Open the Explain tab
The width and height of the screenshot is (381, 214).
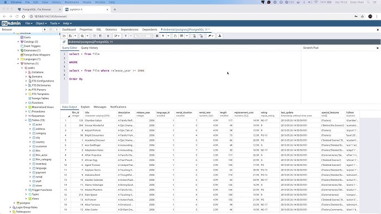[86, 107]
